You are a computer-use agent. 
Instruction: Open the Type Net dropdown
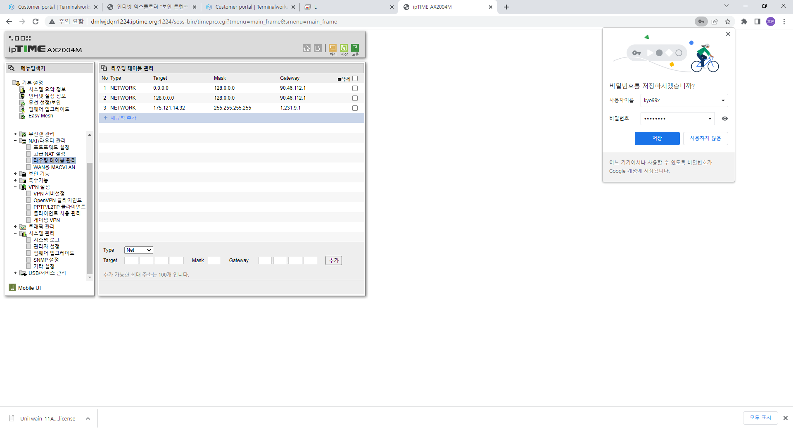point(139,250)
